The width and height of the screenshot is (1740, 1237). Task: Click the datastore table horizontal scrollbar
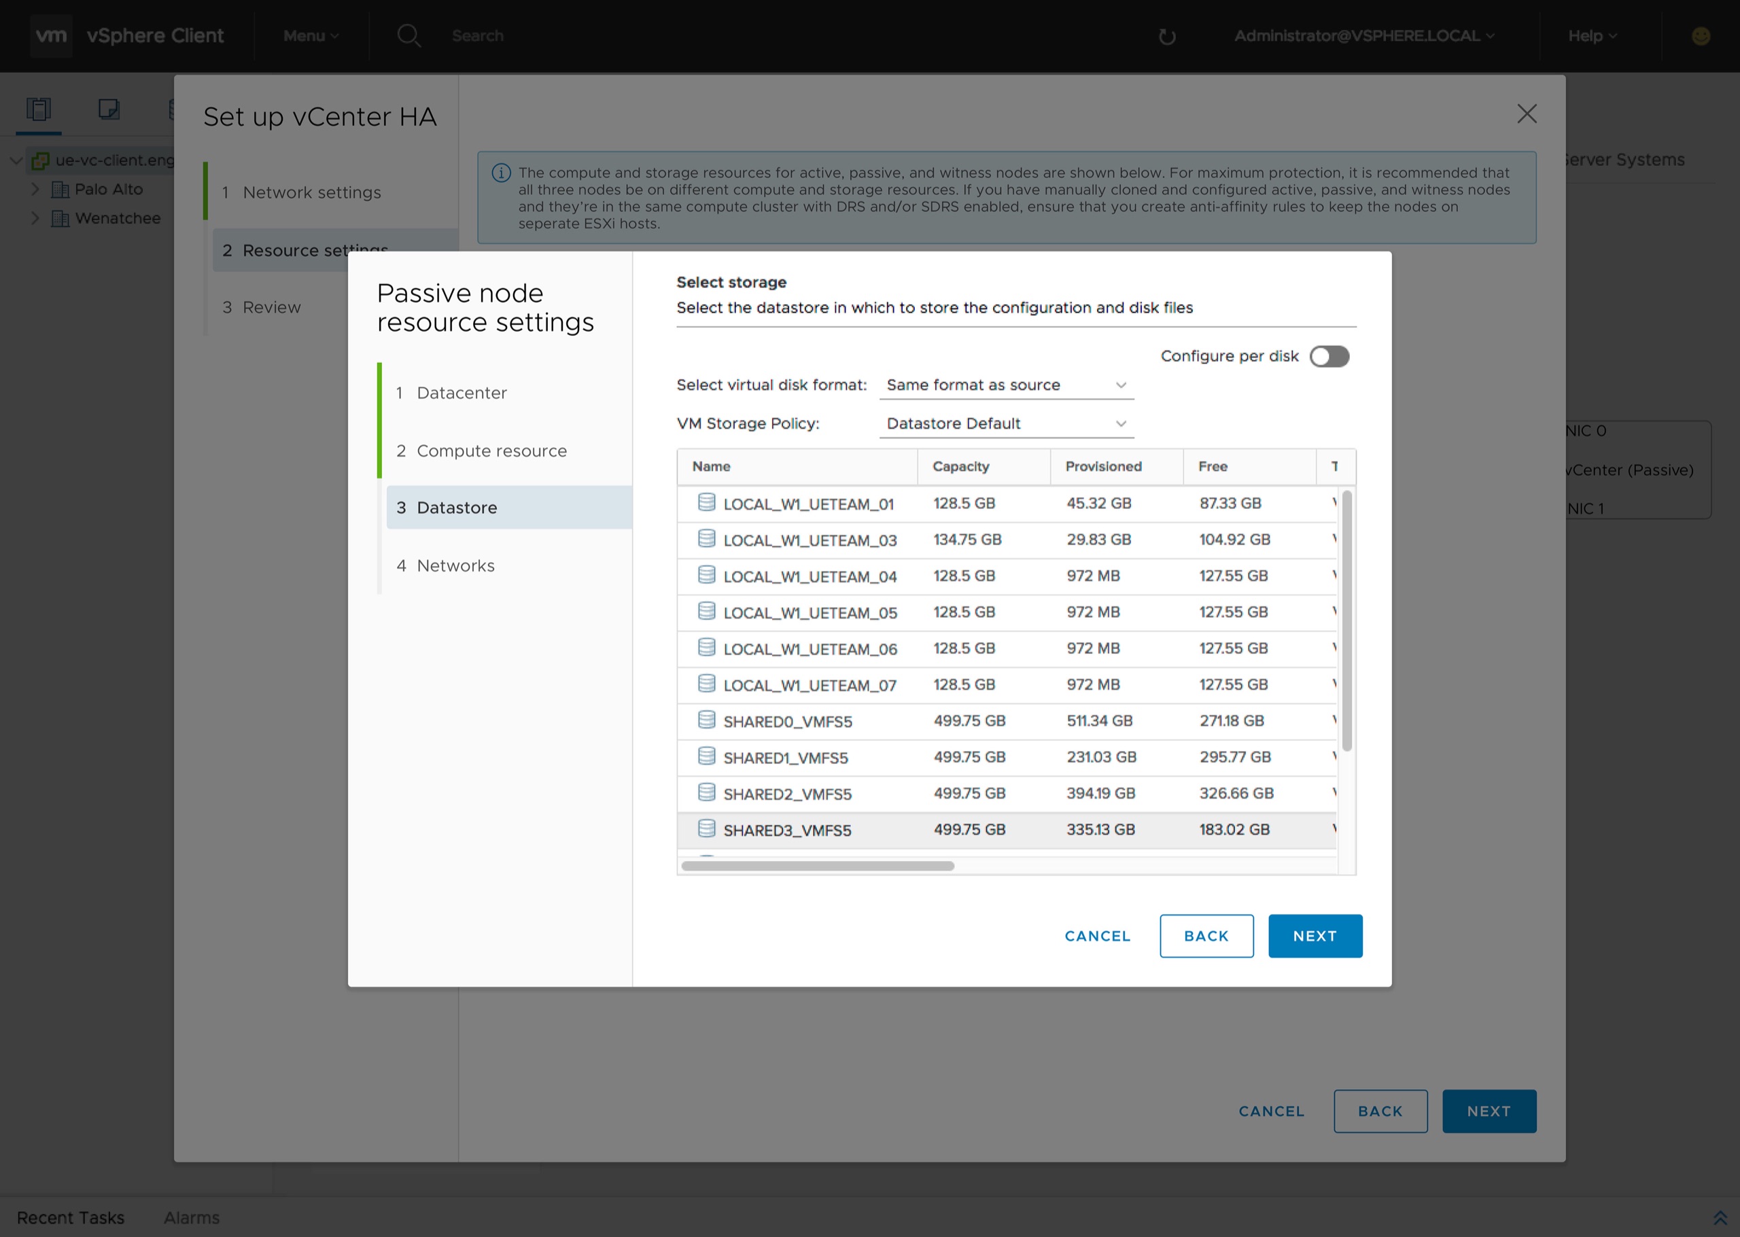click(818, 866)
